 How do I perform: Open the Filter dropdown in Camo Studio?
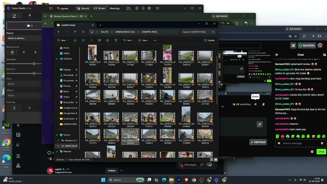[24, 84]
